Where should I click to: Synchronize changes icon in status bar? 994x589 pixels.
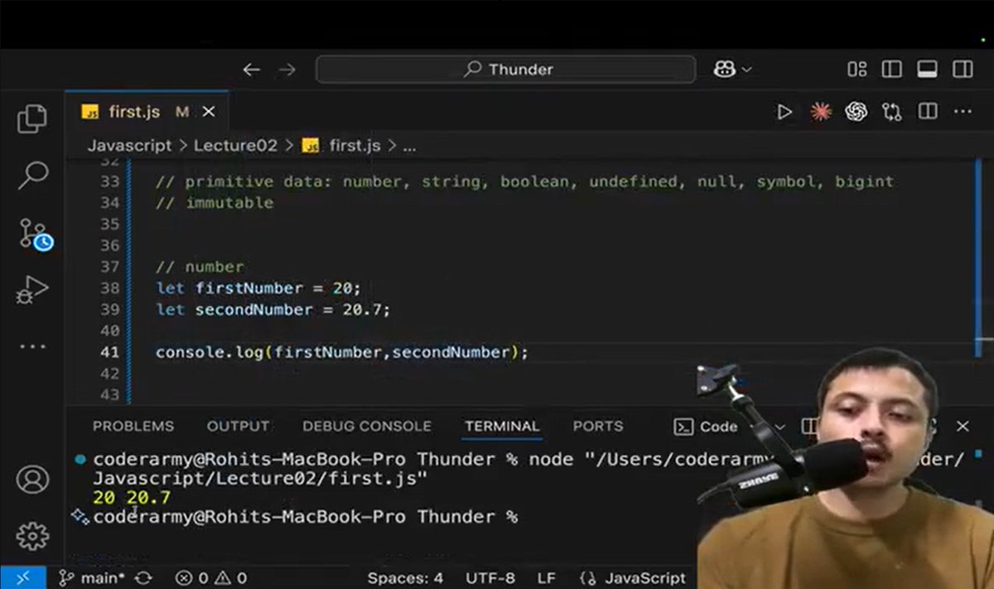click(x=142, y=578)
